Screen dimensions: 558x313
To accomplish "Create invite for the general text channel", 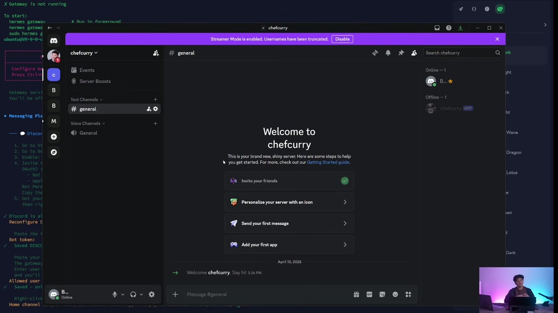I will pos(149,109).
